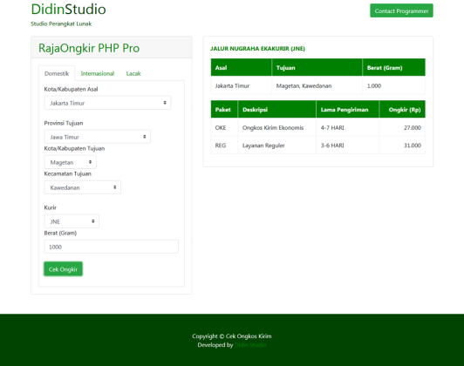The image size is (464, 366).
Task: Click the Studio Perangkat Lunak tagline
Action: [x=61, y=24]
